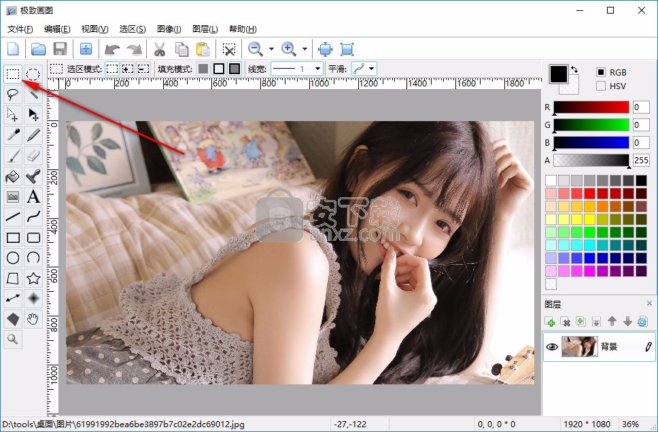Select the hand pan tool
Screen dimensions: 658x432
pos(33,319)
